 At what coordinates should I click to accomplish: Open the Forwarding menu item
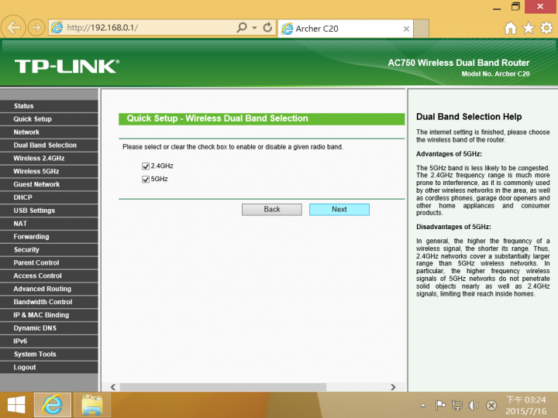point(49,237)
